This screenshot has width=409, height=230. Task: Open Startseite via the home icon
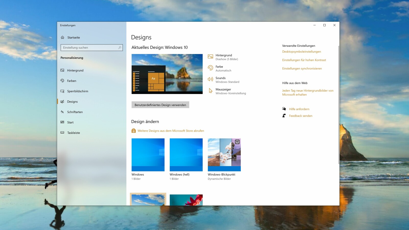pos(62,37)
